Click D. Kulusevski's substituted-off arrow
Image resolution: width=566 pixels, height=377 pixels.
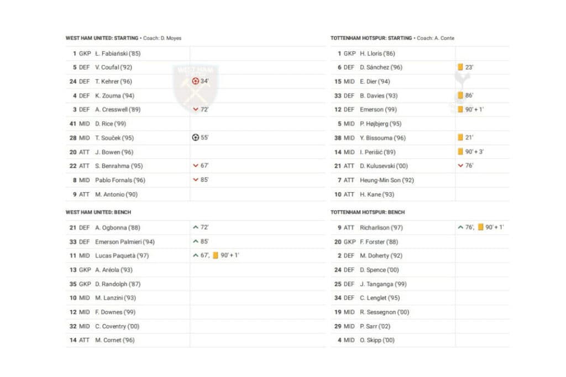click(460, 166)
